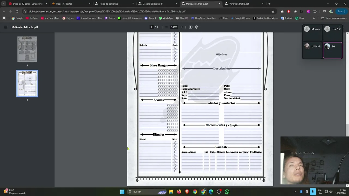
Task: Open ChatGPT bookmark
Action: pos(182,18)
